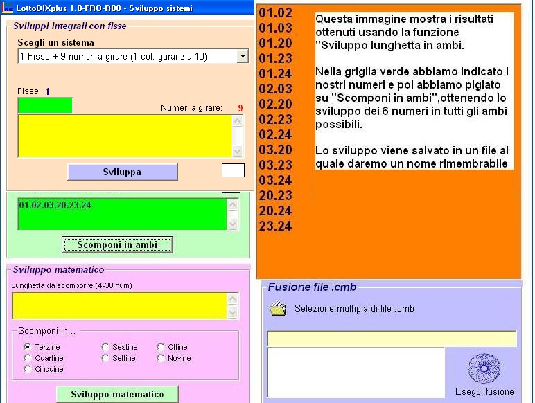Click Scomponi in ambi button
Screen dimensions: 535x403
pos(117,245)
